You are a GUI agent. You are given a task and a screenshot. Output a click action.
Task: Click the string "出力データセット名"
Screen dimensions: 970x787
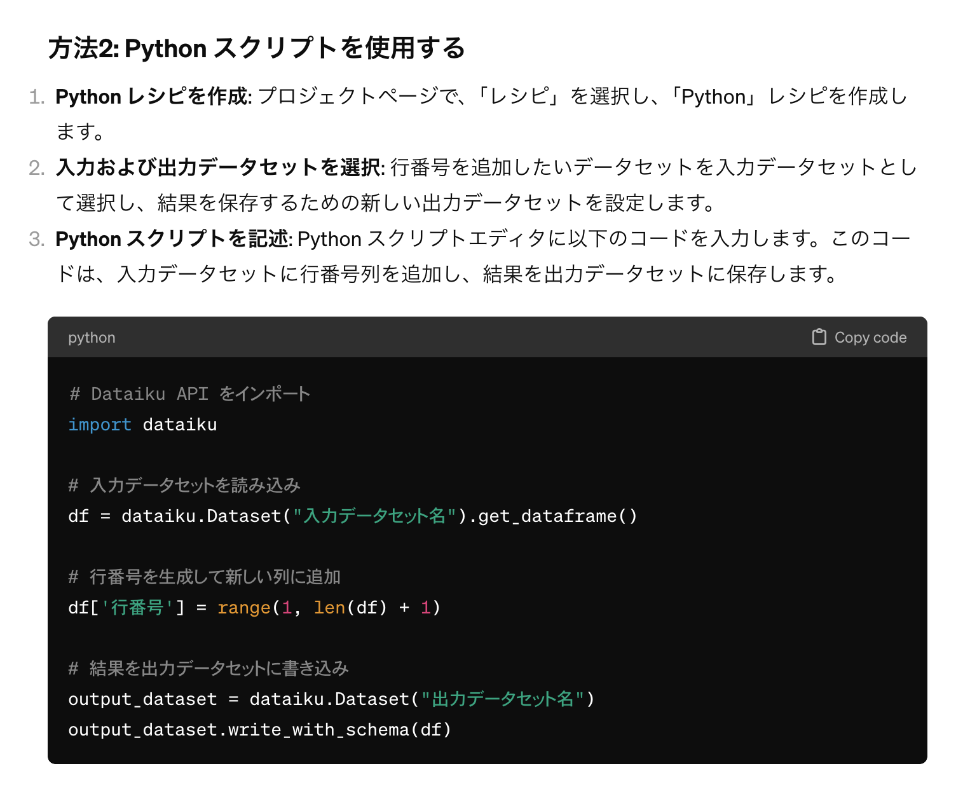click(503, 699)
